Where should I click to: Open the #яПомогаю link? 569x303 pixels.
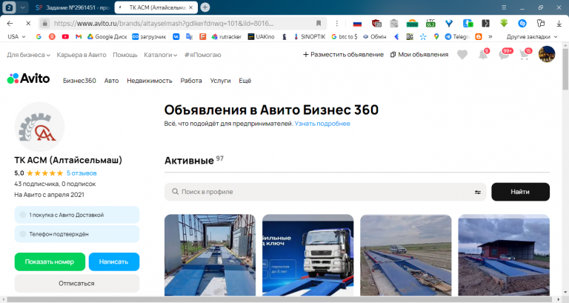[x=202, y=55]
